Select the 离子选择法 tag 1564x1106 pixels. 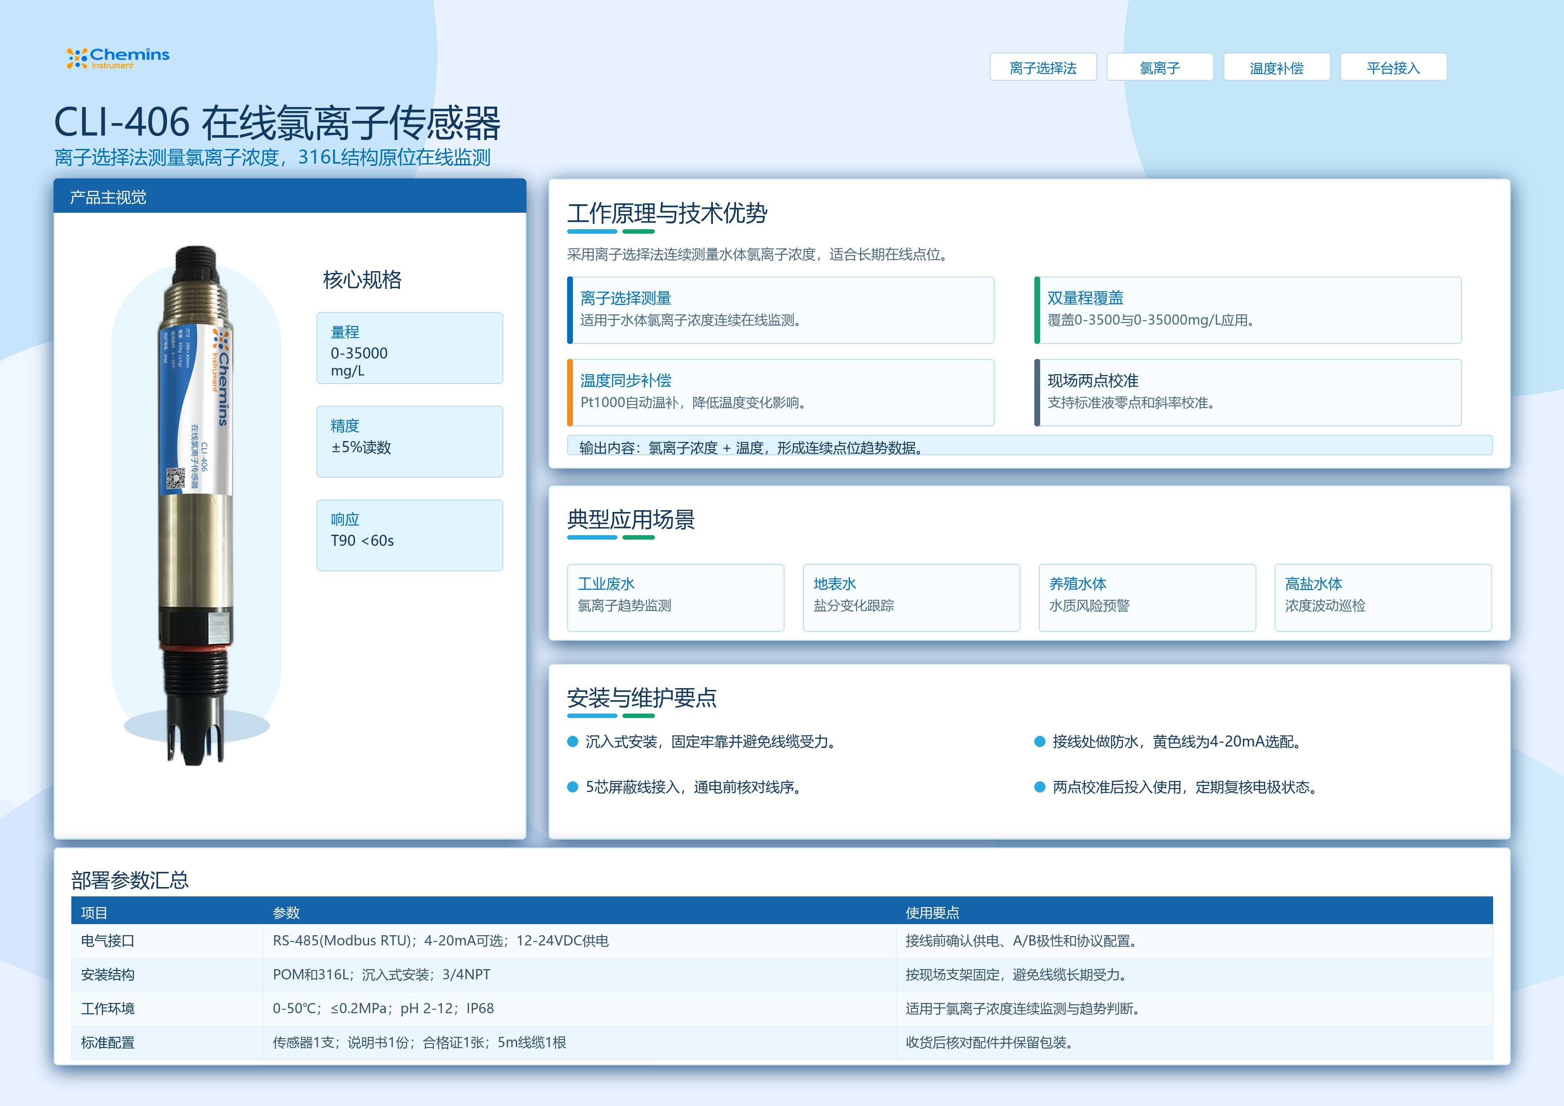coord(1043,67)
